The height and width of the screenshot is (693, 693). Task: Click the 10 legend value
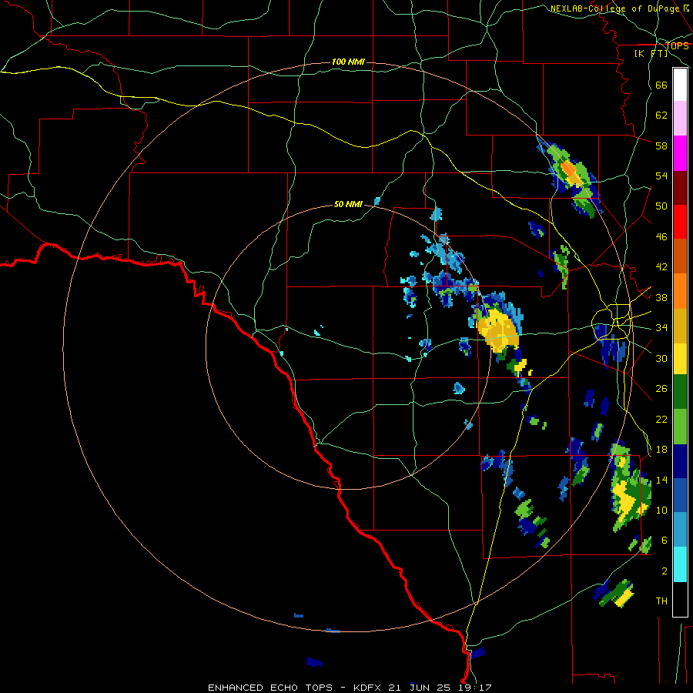[x=661, y=510]
